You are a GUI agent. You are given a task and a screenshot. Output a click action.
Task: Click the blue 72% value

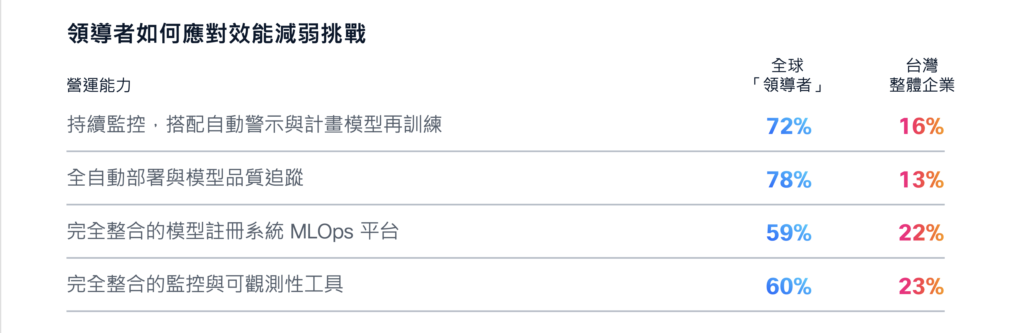[789, 126]
